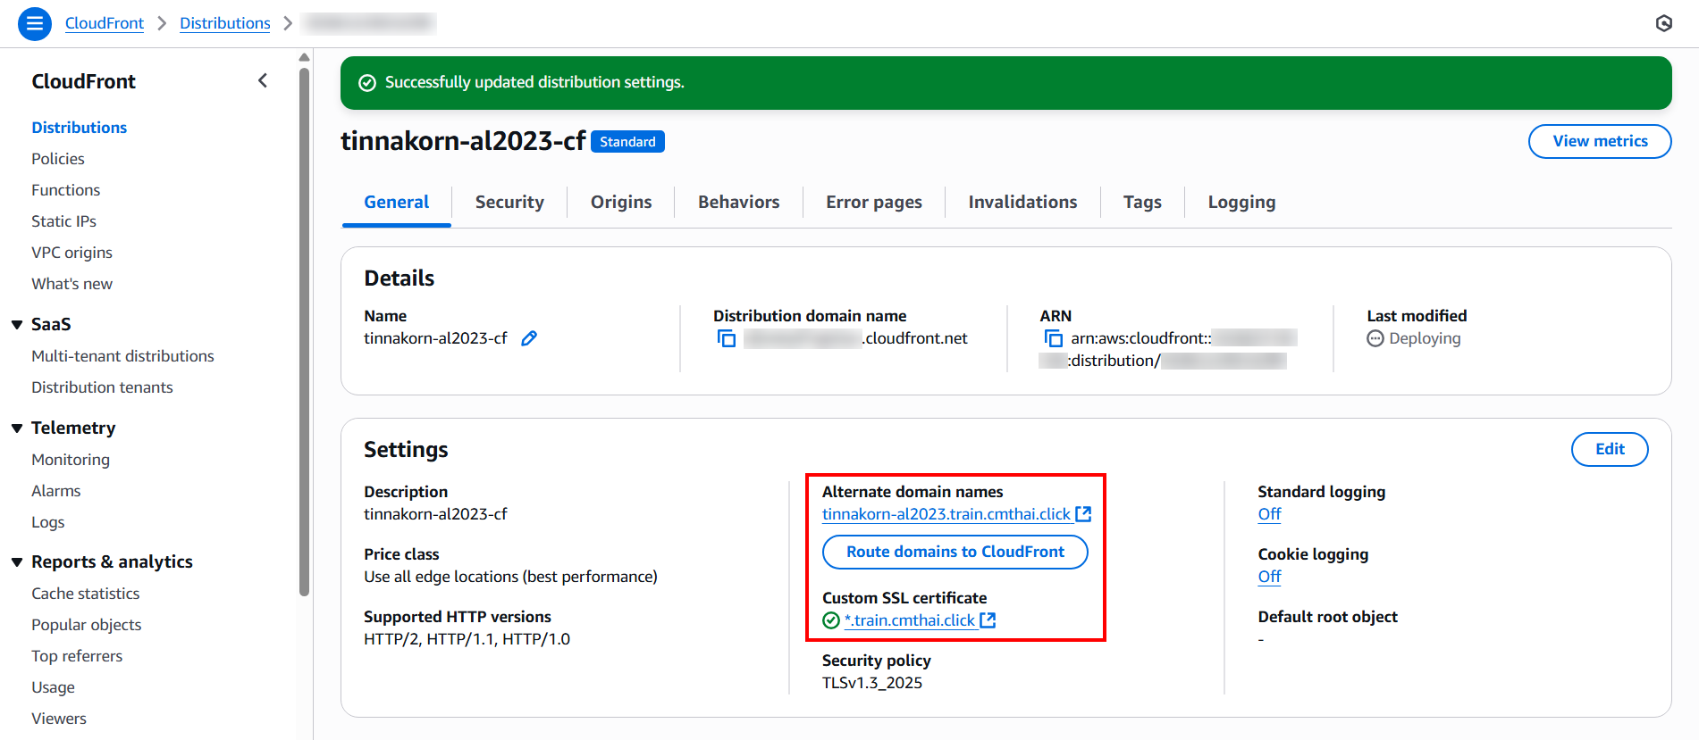This screenshot has height=740, width=1699.
Task: Click the green check icon next to the SSL certificate
Action: 831,620
